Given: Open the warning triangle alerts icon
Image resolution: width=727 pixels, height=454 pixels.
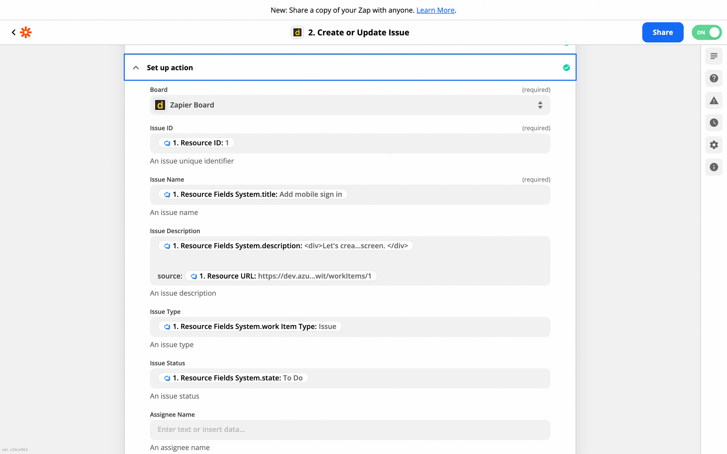Looking at the screenshot, I should (x=714, y=101).
